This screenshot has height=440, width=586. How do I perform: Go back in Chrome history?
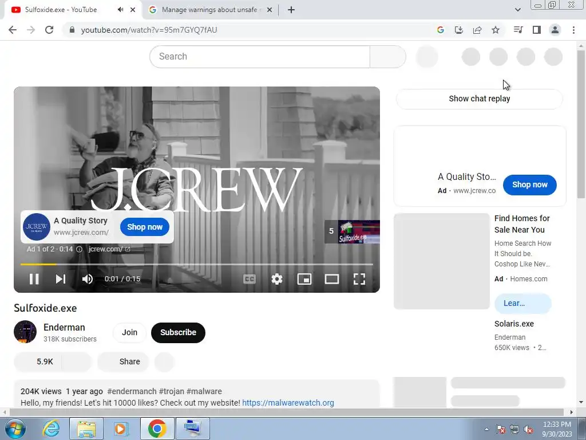tap(13, 30)
